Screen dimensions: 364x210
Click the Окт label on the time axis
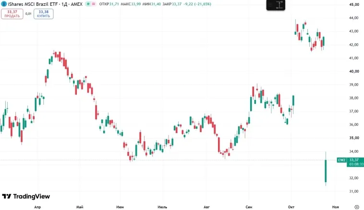point(291,207)
